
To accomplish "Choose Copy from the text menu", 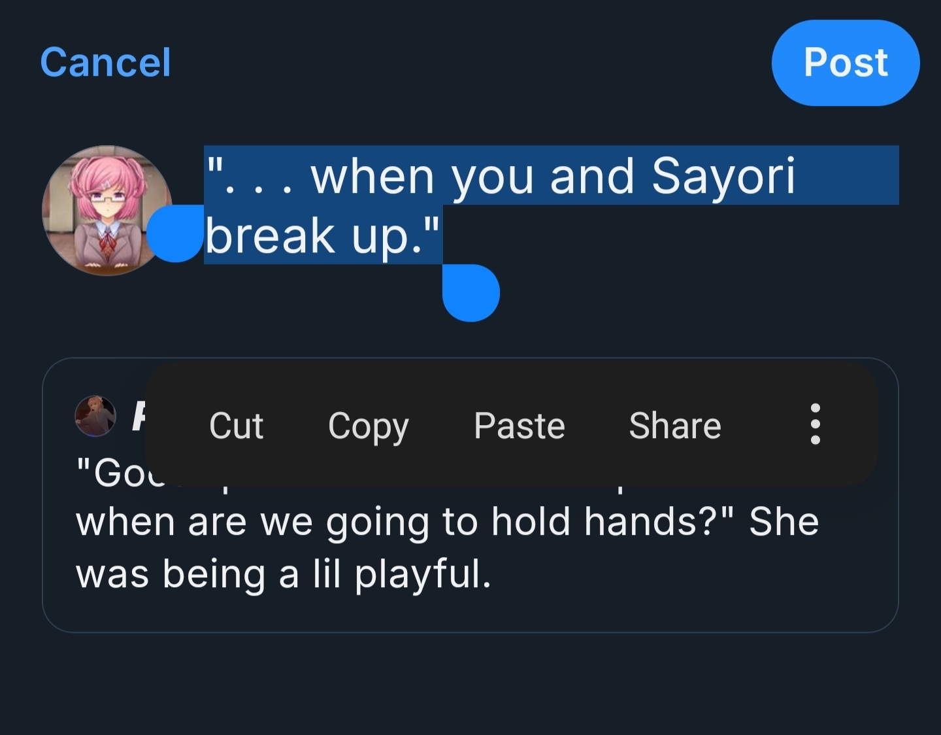I will [x=368, y=426].
